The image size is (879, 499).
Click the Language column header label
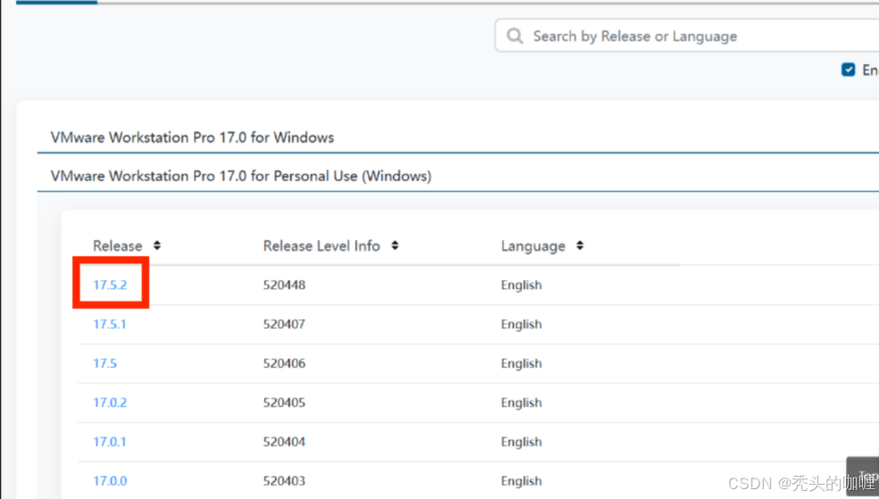point(532,245)
